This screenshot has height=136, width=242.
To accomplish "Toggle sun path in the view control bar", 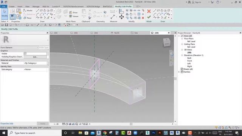I will pos(70,124).
